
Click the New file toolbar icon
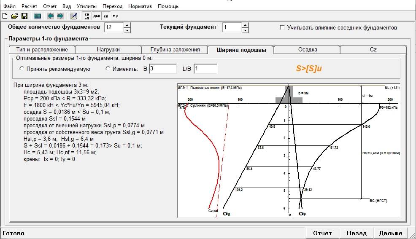tap(5, 16)
